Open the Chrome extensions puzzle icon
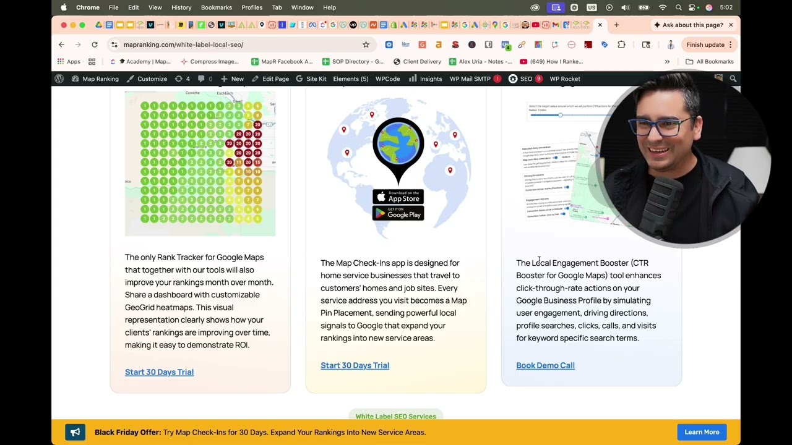Viewport: 792px width, 445px height. click(621, 44)
